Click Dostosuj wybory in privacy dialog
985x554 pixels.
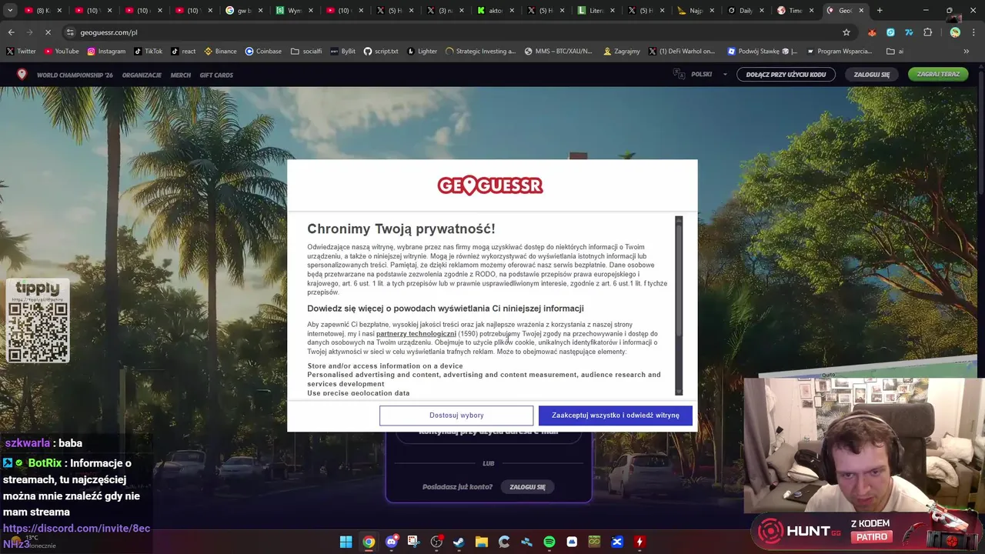(x=456, y=415)
